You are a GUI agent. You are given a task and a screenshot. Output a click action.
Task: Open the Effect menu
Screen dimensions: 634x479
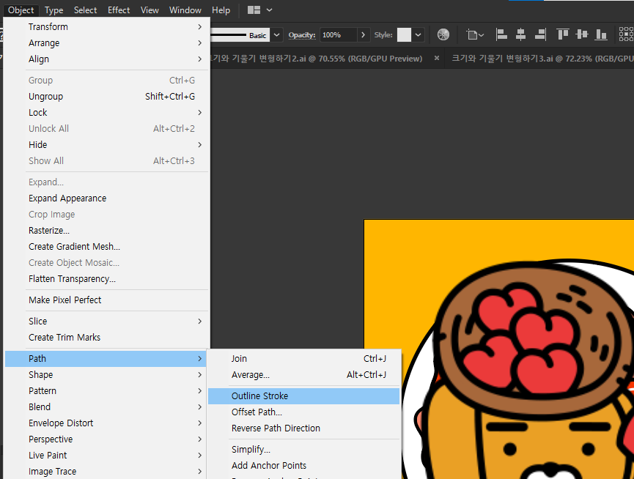tap(119, 10)
